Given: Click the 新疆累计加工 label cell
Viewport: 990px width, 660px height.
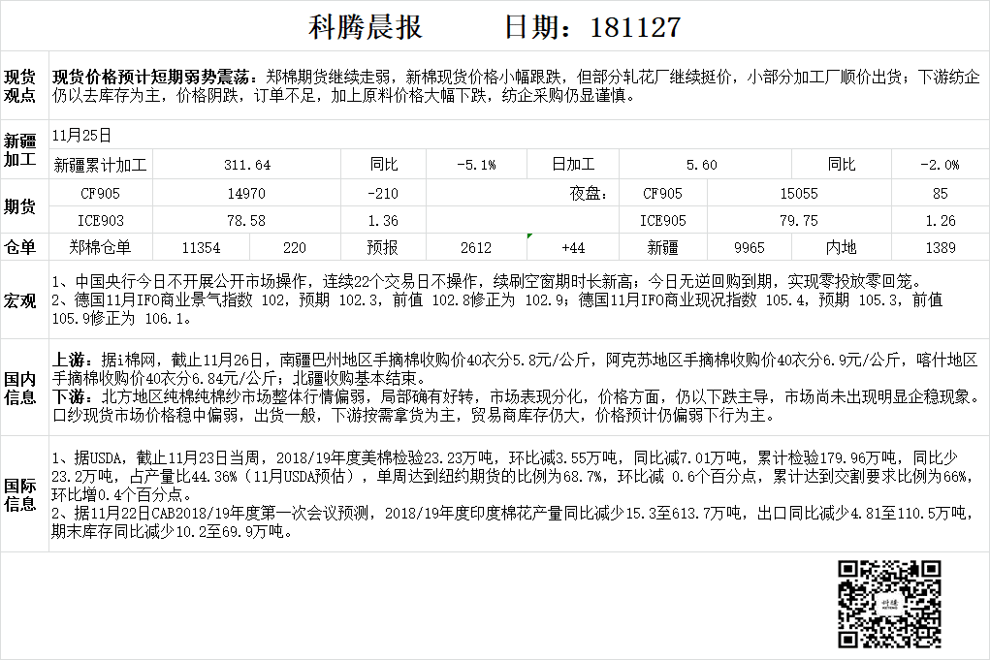Looking at the screenshot, I should [100, 165].
